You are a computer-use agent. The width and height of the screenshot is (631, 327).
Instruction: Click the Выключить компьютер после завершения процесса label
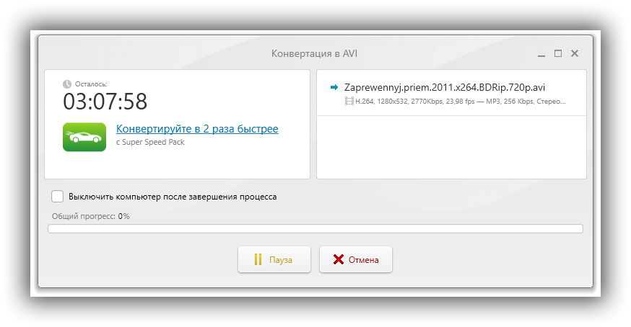tap(173, 196)
